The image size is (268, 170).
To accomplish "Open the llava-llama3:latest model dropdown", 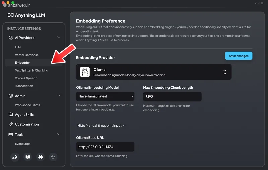I will click(105, 96).
